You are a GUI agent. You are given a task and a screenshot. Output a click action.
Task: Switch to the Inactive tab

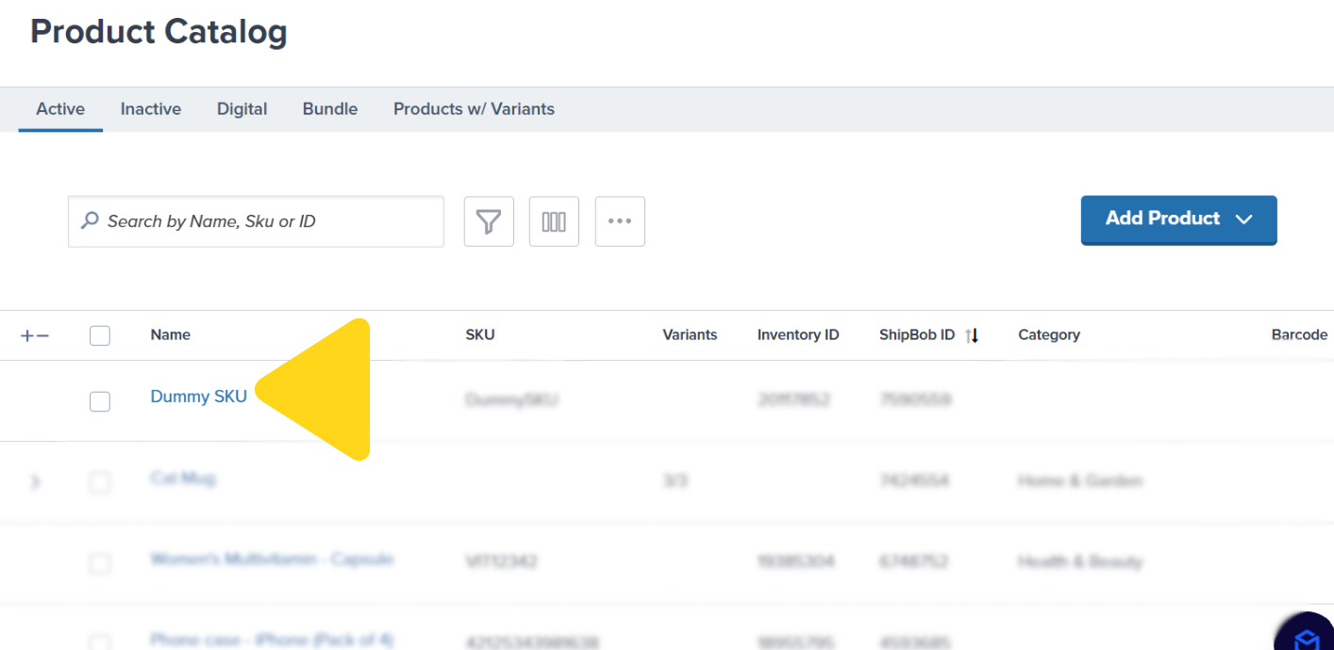coord(150,108)
